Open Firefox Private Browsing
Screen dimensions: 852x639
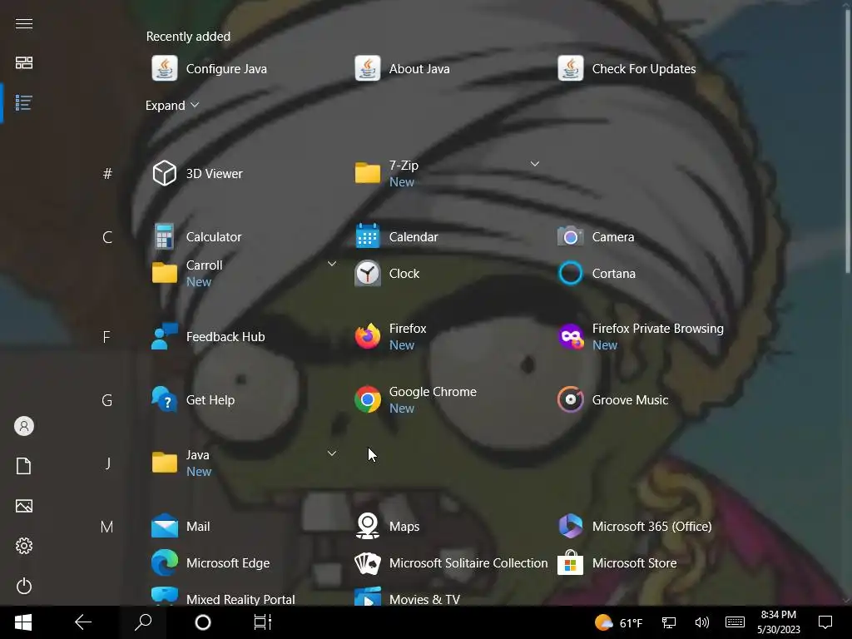[x=641, y=337]
